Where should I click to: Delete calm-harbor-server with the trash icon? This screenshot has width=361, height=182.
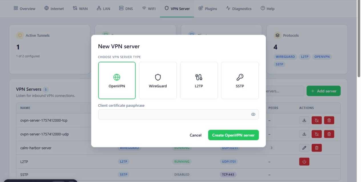click(x=317, y=148)
